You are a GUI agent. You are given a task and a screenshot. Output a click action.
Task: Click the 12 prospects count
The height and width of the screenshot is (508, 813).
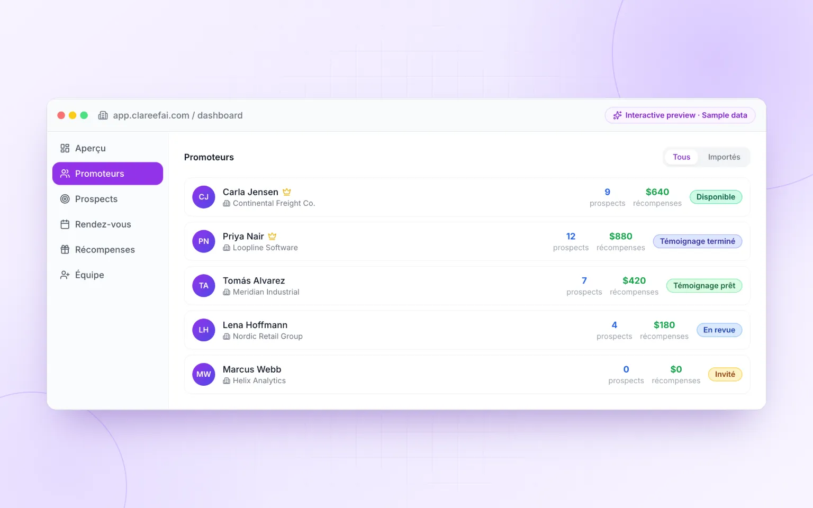point(571,237)
